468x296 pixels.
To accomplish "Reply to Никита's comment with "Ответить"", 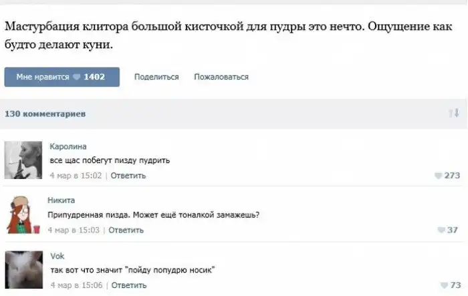I will 126,231.
